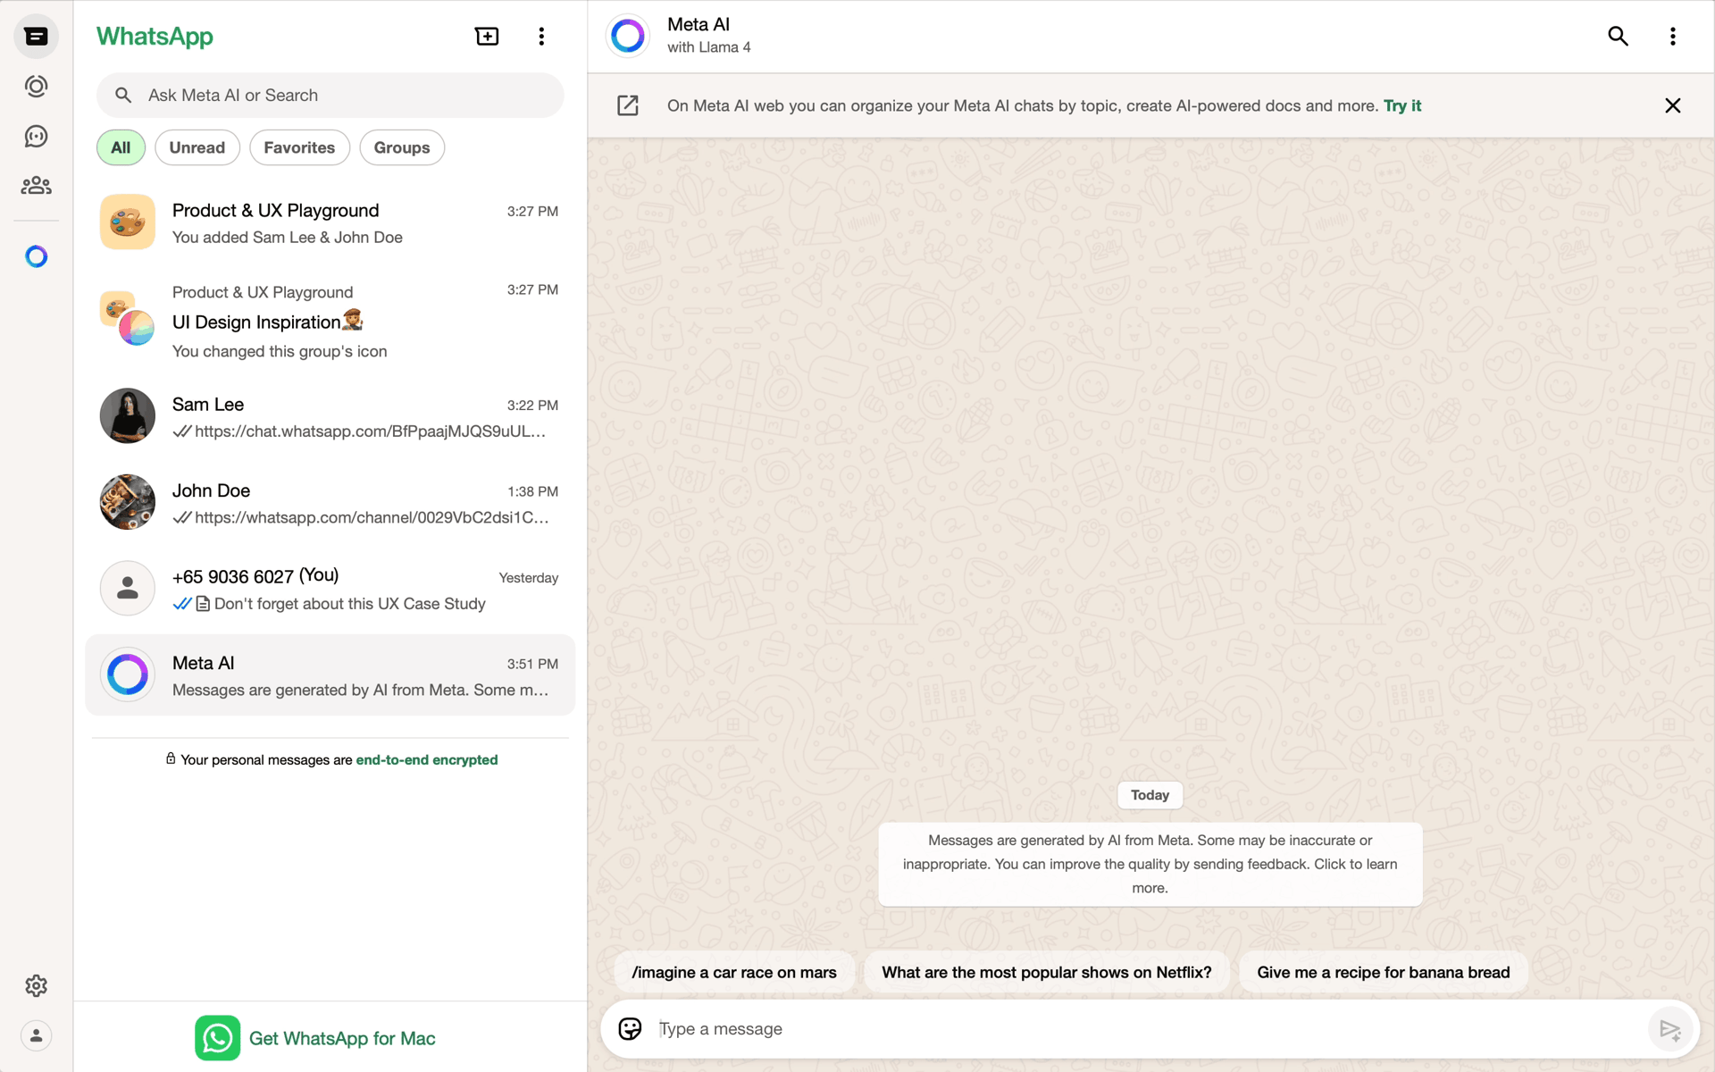
Task: Click the WhatsApp title heading
Action: click(155, 37)
